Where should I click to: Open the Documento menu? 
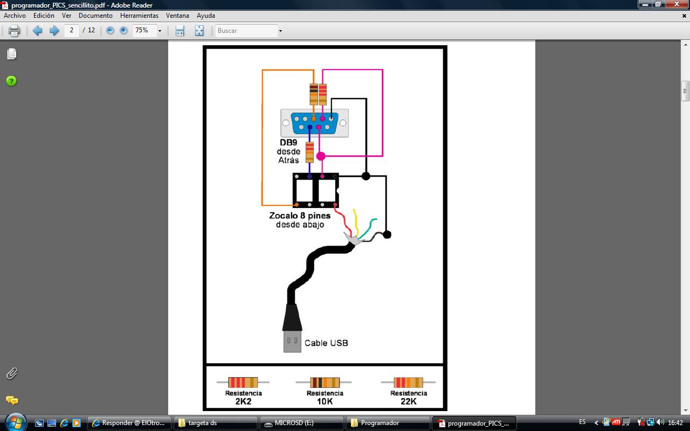pos(95,16)
